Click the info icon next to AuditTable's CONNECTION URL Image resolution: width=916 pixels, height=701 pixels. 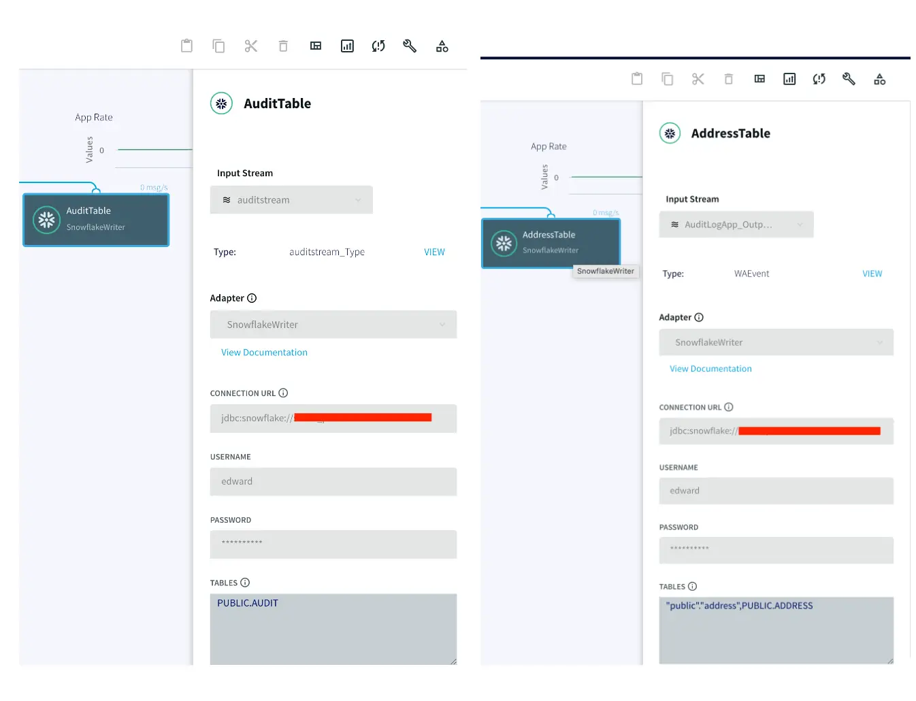tap(283, 393)
